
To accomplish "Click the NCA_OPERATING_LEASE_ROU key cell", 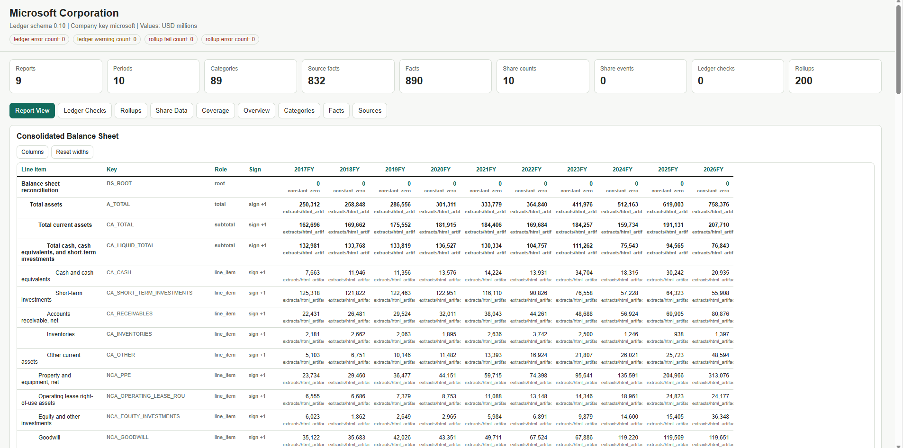I will [145, 396].
